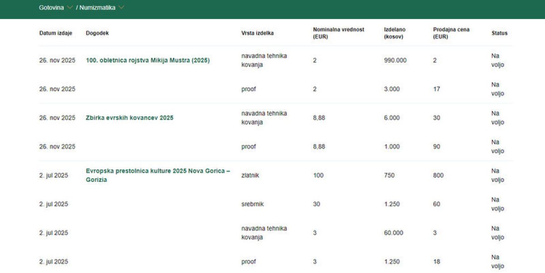This screenshot has height=273, width=545.
Task: Click the Datum izdaje column header
Action: click(x=55, y=33)
